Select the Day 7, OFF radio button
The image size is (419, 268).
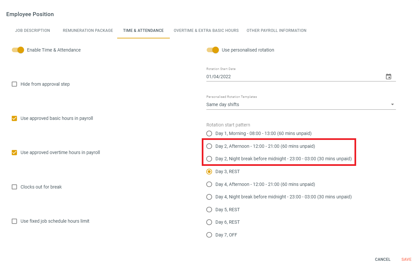[209, 235]
